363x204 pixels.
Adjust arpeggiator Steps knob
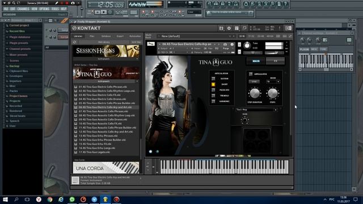[x=272, y=93]
